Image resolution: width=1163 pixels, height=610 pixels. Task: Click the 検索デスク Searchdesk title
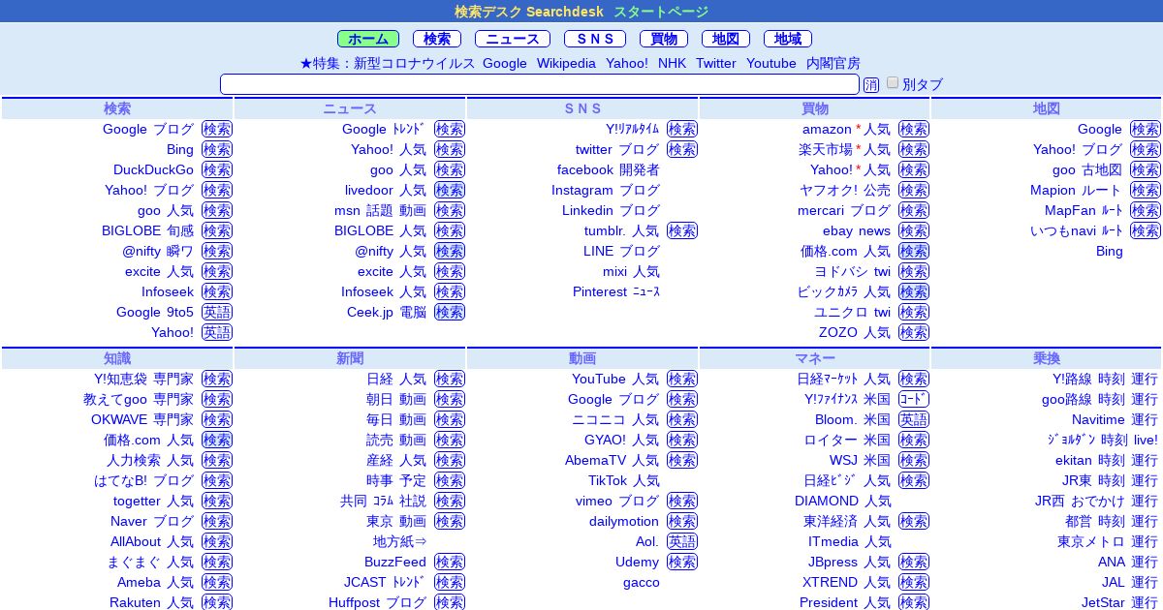pyautogui.click(x=529, y=12)
